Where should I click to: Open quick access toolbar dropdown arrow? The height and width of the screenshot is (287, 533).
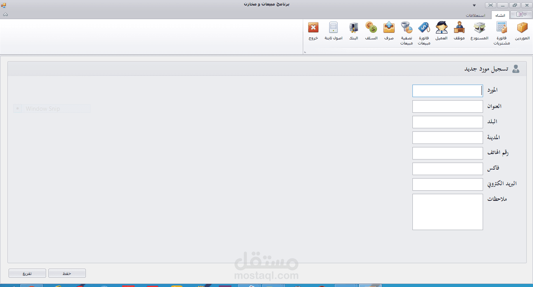click(474, 5)
